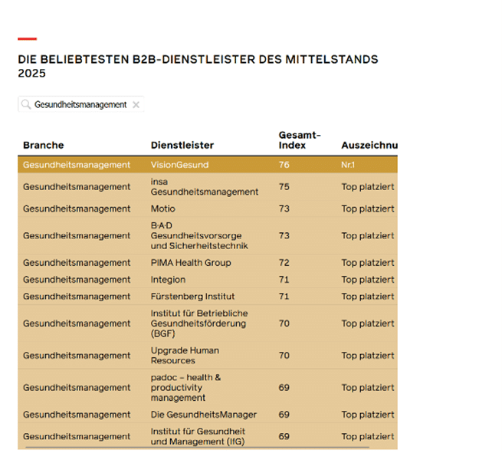Sort by the Dienstleister column header
Viewport: 502px width, 453px height.
(x=182, y=145)
